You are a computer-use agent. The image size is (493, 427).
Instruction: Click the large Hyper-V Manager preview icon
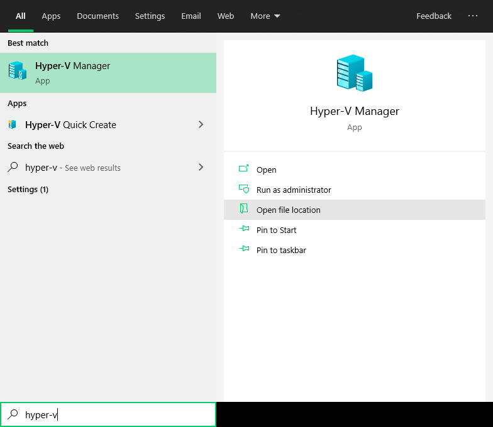tap(354, 73)
